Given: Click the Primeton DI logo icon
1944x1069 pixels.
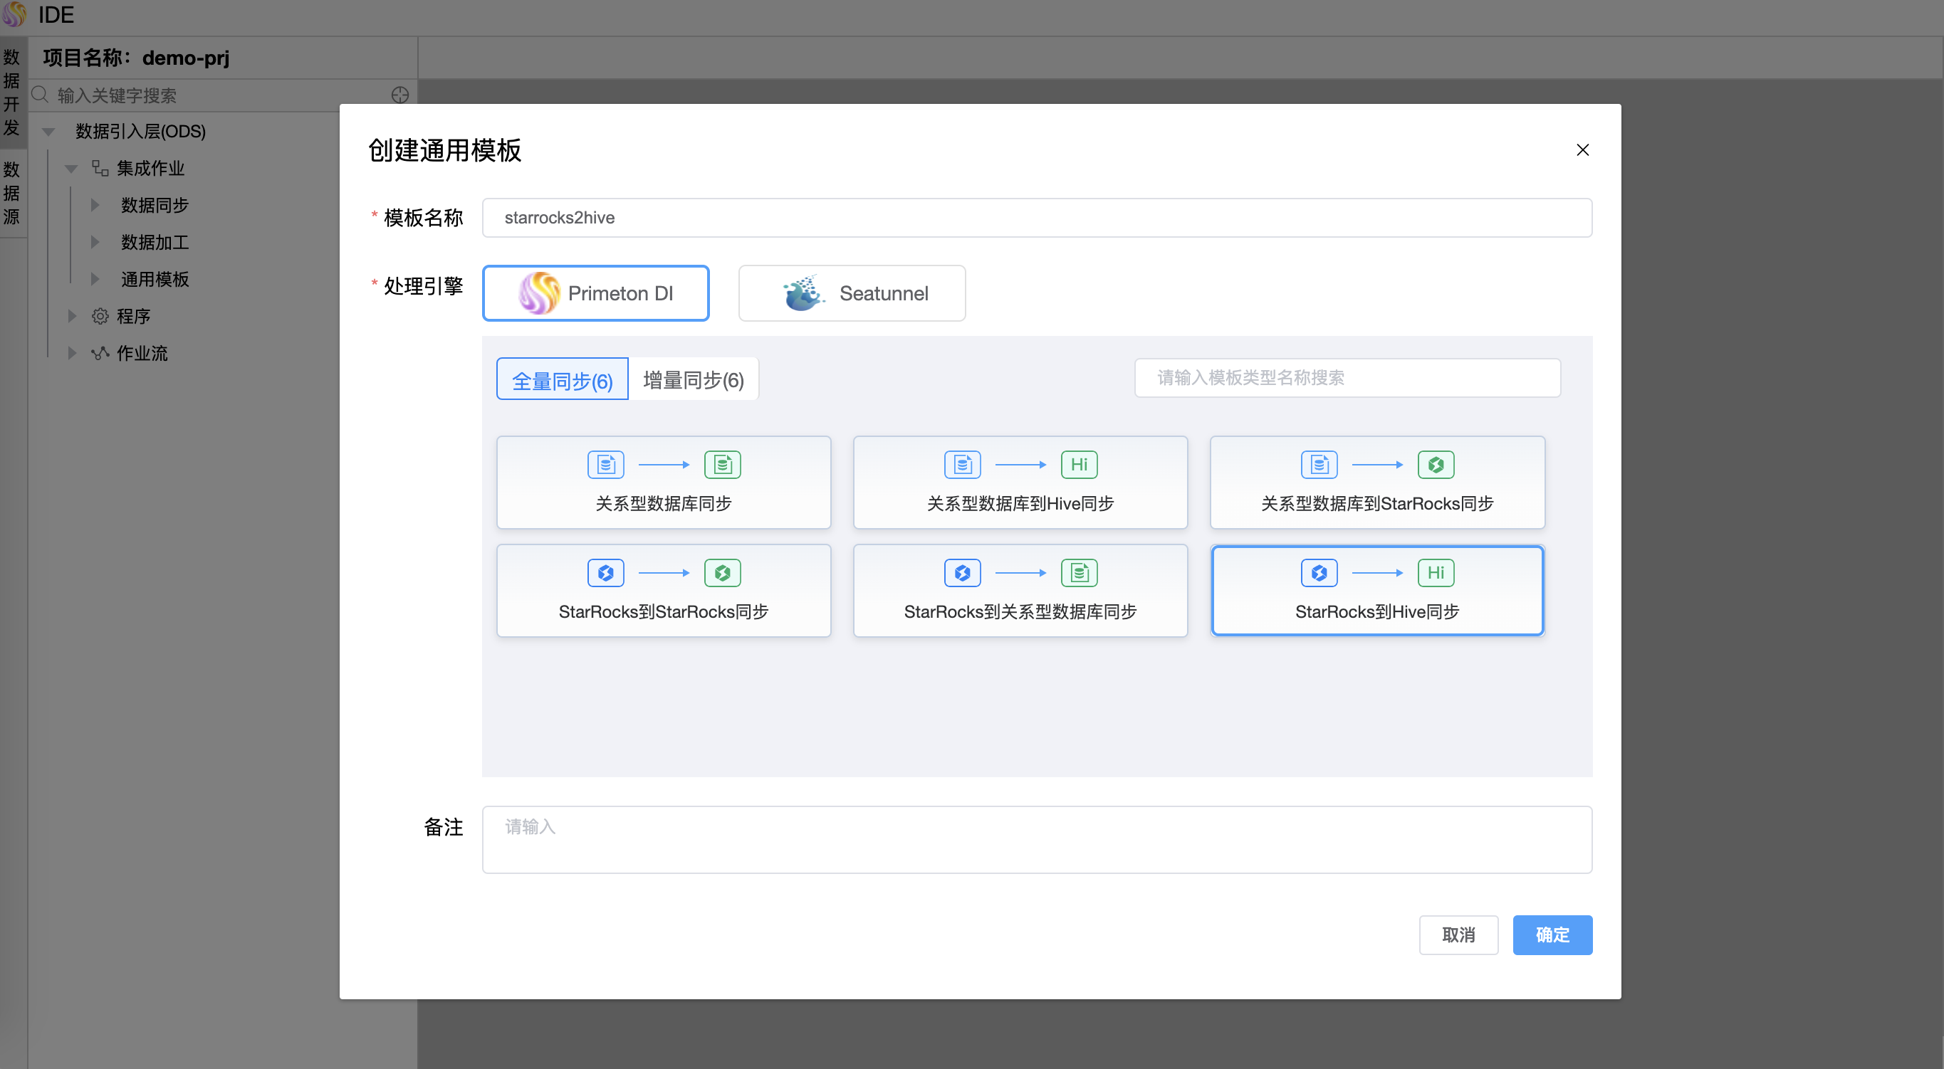Looking at the screenshot, I should click(x=539, y=293).
